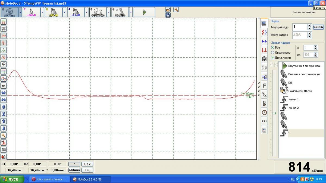Save recording with the floppy disk icon
Viewport: 326px width, 183px height.
[x=168, y=15]
